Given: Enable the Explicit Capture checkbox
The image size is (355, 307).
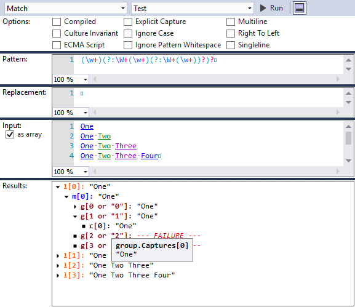Looking at the screenshot, I should [128, 22].
